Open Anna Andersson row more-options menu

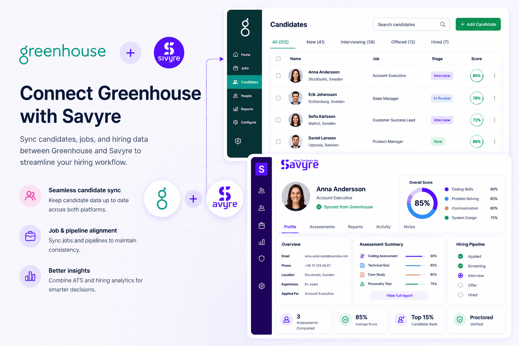click(494, 76)
